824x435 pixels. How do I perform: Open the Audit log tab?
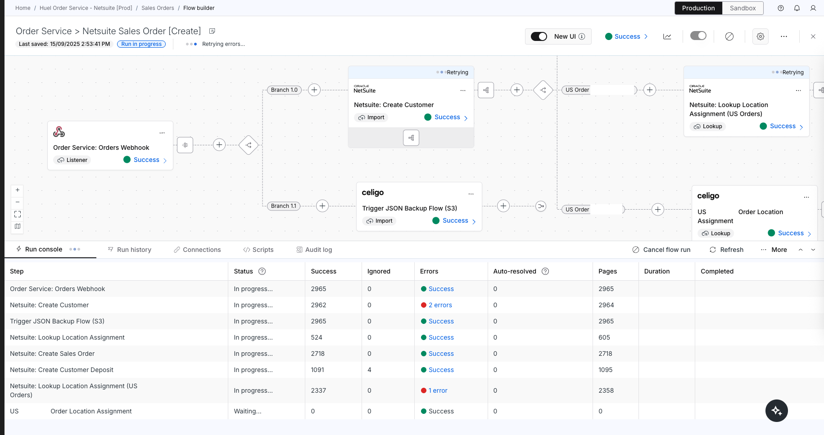click(314, 250)
